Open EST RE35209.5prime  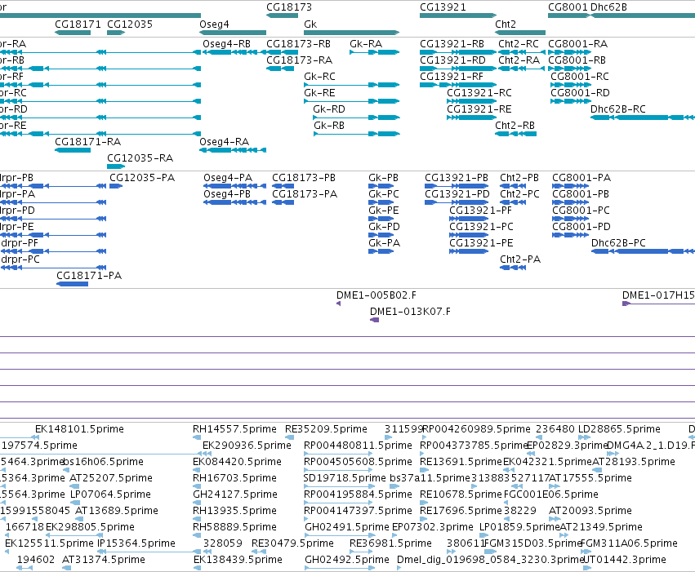point(326,429)
